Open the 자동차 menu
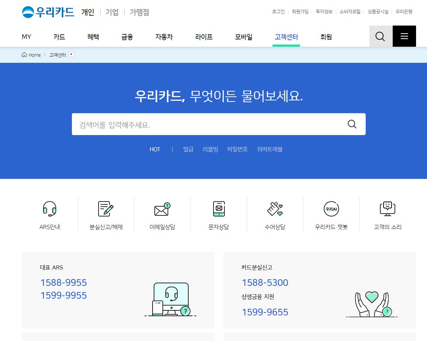This screenshot has width=427, height=341. click(x=164, y=37)
